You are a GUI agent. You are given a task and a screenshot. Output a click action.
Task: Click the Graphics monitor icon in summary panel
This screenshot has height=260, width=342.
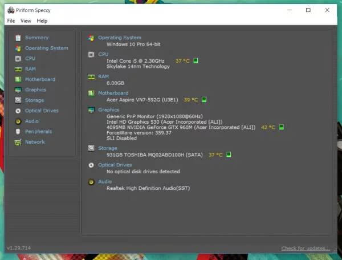point(91,110)
